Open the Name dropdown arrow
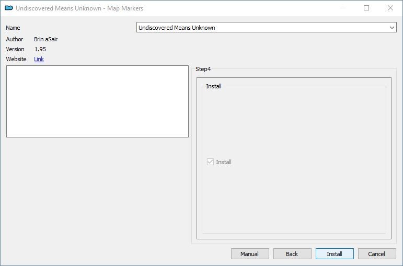This screenshot has height=266, width=403. click(x=392, y=28)
